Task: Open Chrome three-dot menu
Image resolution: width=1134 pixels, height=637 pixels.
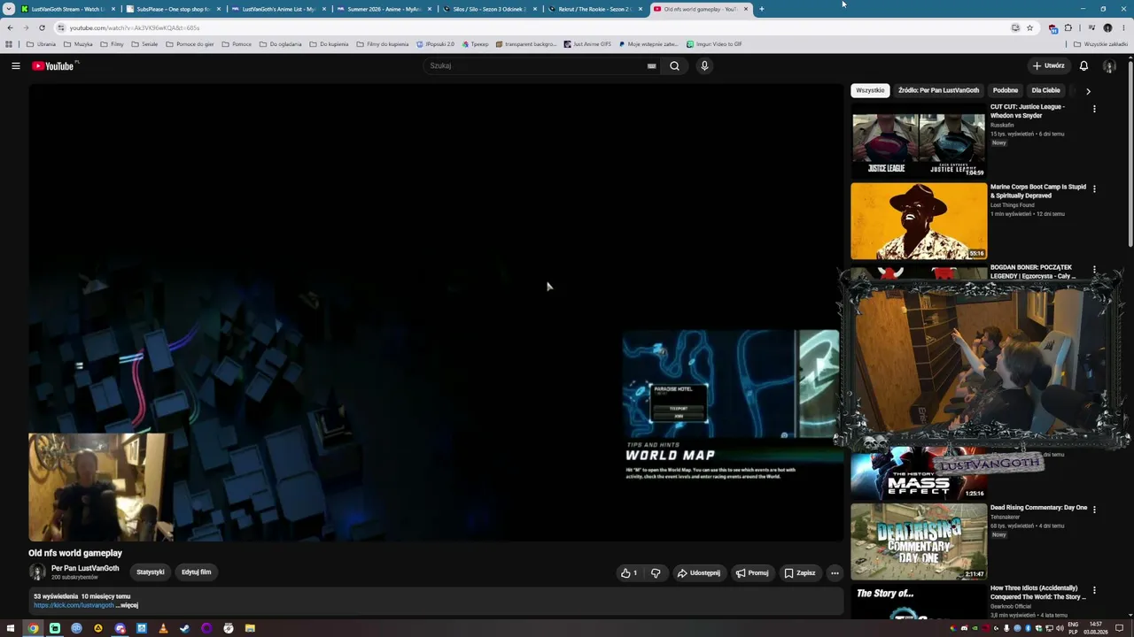Action: 1123,27
